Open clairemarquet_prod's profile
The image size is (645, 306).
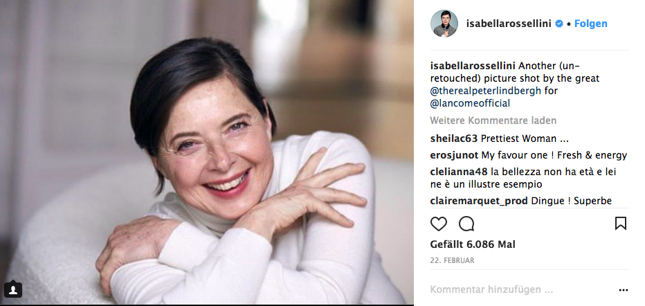pyautogui.click(x=478, y=201)
